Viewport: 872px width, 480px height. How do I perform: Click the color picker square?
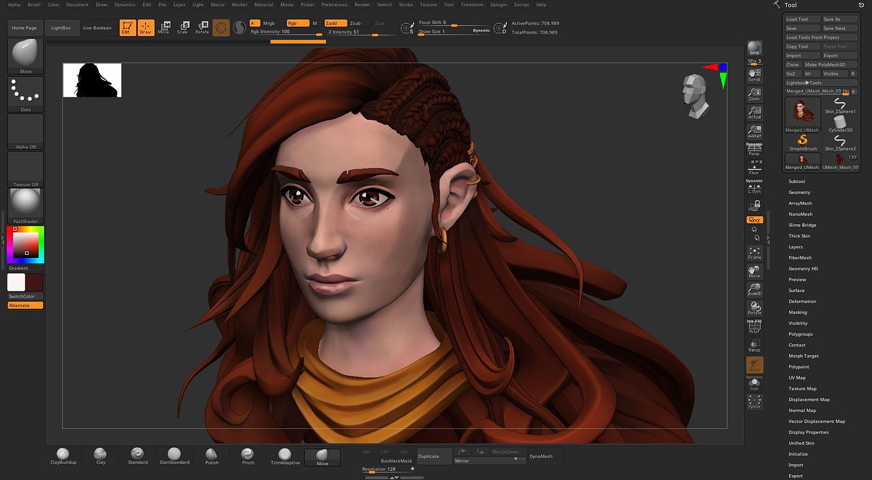(x=26, y=245)
